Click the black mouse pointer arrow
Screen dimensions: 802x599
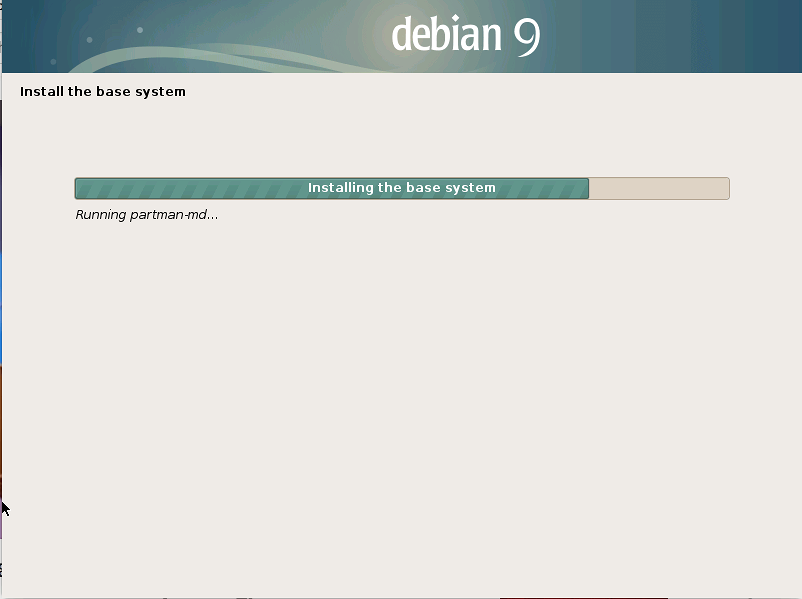coord(5,508)
